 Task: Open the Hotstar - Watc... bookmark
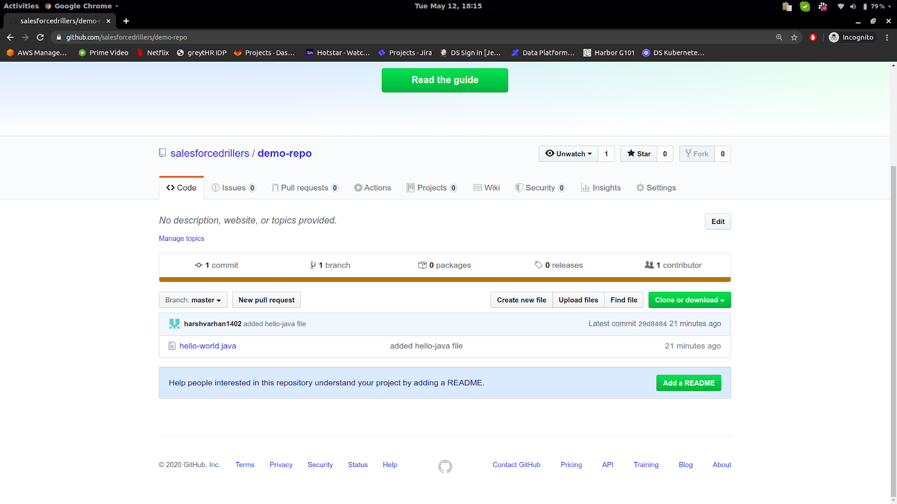pyautogui.click(x=337, y=53)
